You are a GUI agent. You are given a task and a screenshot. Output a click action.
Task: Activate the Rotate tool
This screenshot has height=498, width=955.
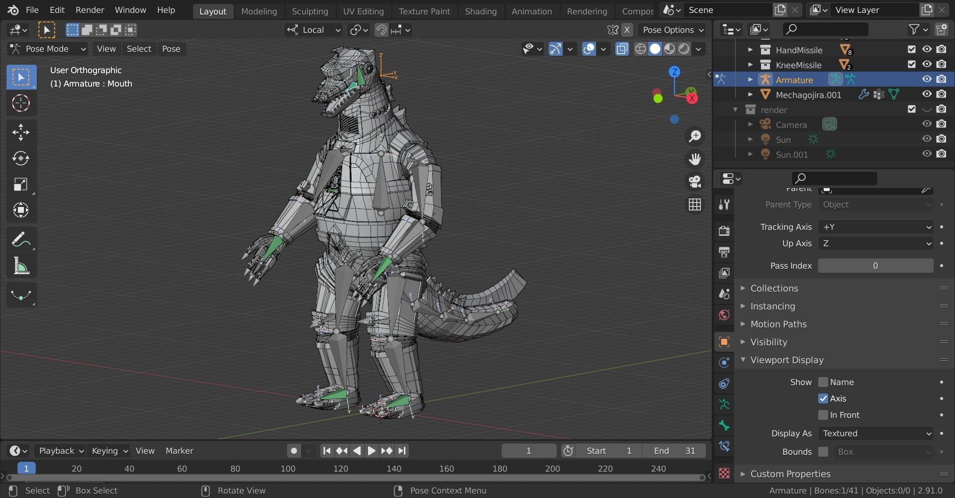pyautogui.click(x=21, y=158)
